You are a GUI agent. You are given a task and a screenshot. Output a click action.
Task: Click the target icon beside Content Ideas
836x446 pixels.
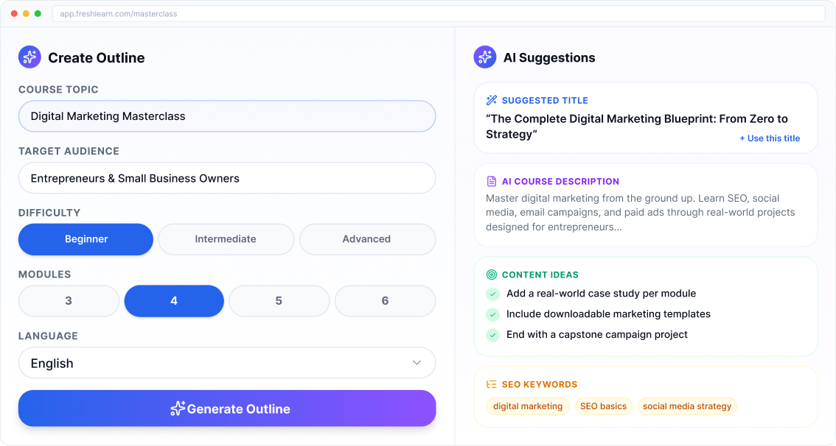[x=491, y=275]
